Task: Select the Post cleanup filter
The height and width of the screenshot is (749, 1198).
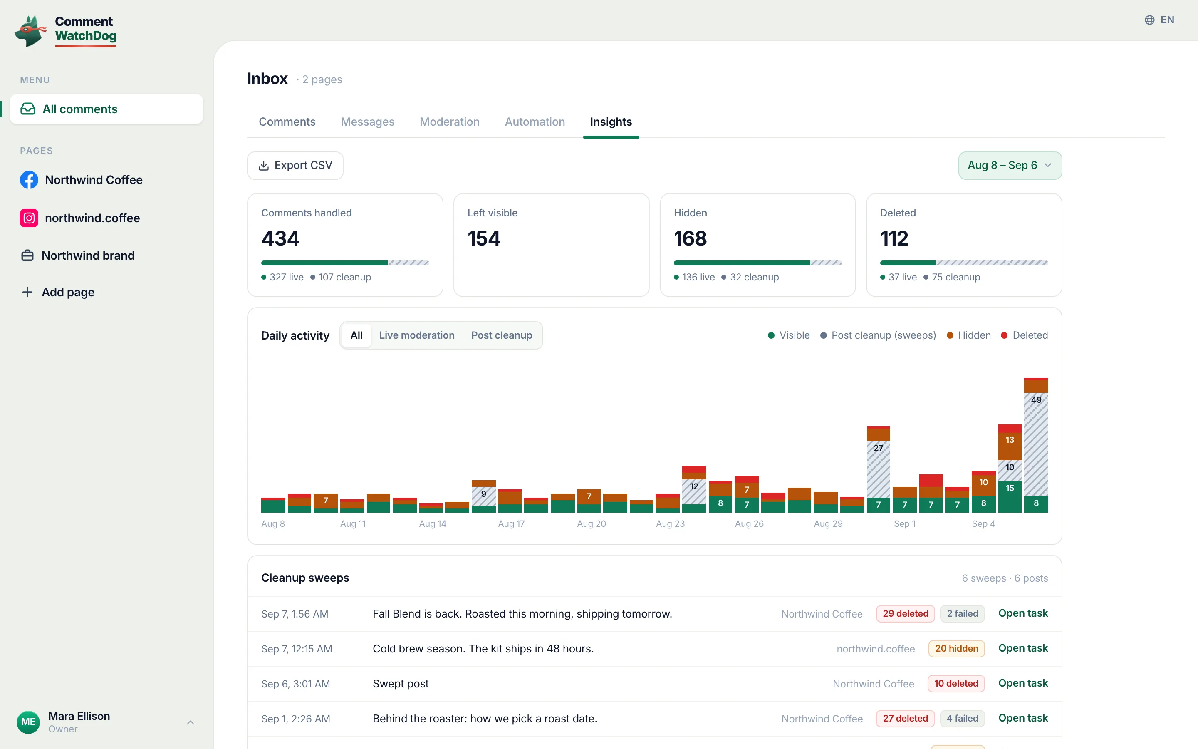Action: coord(502,335)
